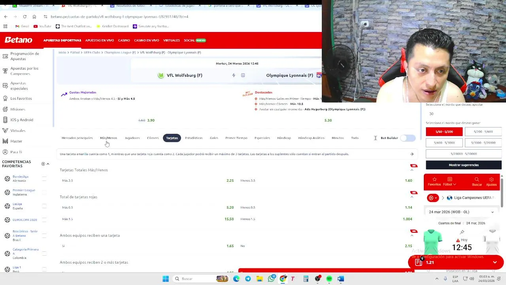Collapse the Tarjetas Totales Más/Menos market

(412, 170)
